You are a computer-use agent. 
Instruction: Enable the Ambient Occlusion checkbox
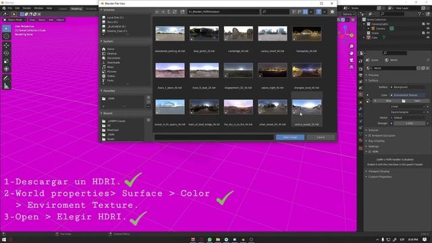coord(370,136)
